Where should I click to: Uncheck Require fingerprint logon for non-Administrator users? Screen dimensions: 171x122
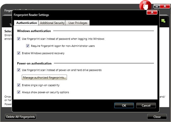click(x=28, y=46)
